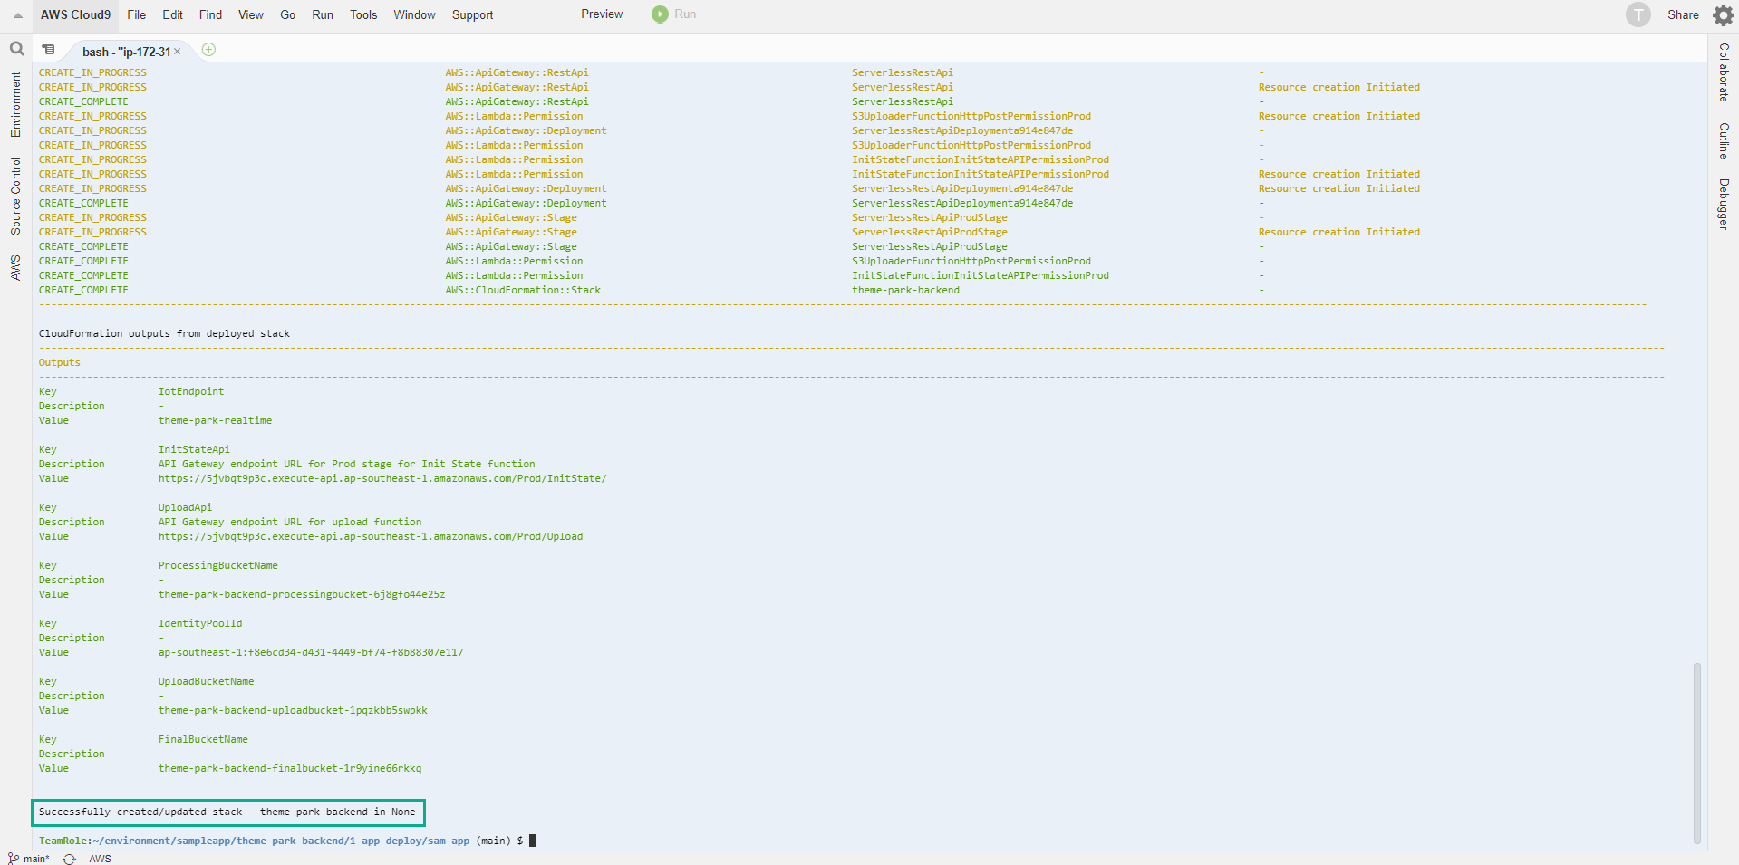Viewport: 1739px width, 865px height.
Task: Click the "AWS::CloudFormation::Stack" resource type
Action: click(x=523, y=290)
